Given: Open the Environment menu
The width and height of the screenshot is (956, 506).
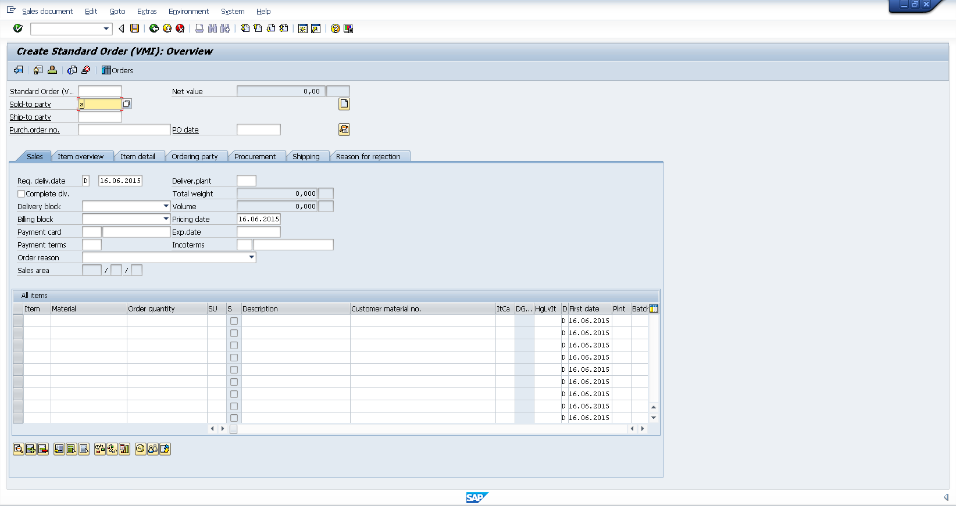Looking at the screenshot, I should [188, 12].
